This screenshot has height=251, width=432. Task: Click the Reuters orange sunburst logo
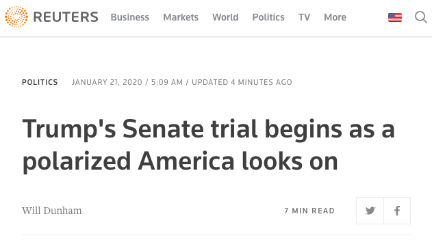[16, 17]
